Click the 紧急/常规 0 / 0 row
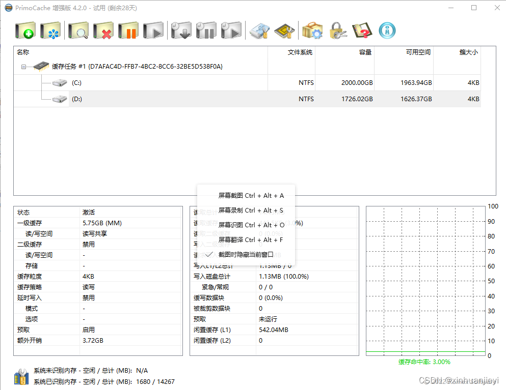 274,287
